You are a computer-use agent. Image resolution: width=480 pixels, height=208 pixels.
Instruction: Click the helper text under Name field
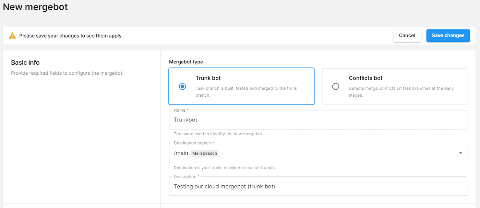[x=218, y=134]
